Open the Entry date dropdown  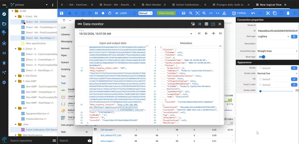click(136, 33)
